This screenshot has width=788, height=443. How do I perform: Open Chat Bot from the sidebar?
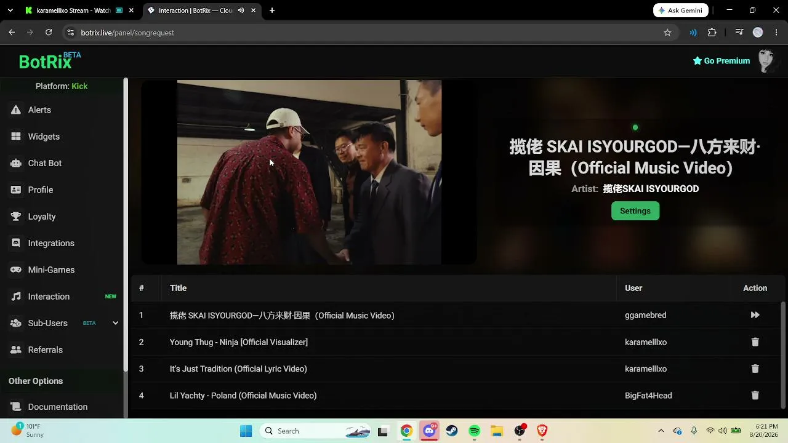coord(45,163)
